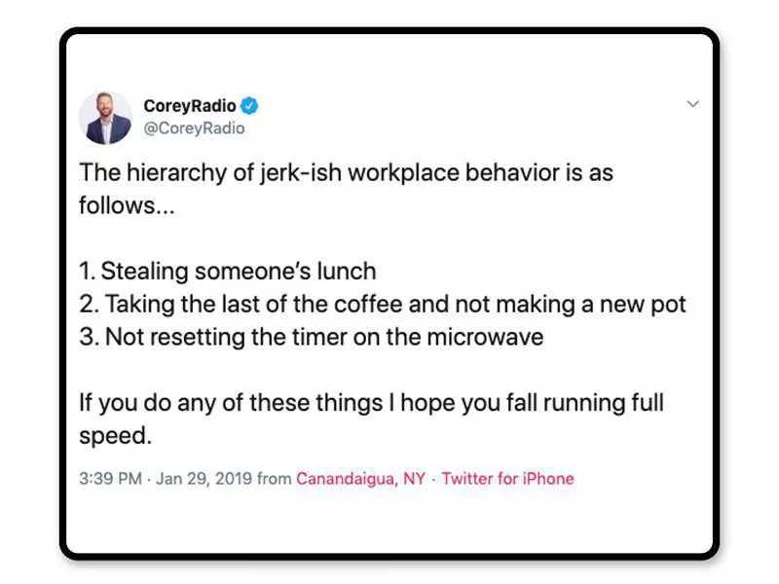
Task: Click the word "microwave" in the tweet
Action: point(491,338)
